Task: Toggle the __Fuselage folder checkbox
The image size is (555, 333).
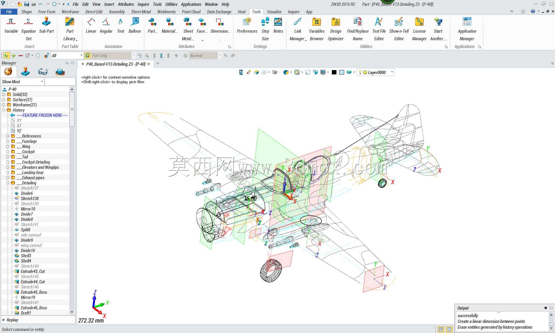Action: click(8, 141)
